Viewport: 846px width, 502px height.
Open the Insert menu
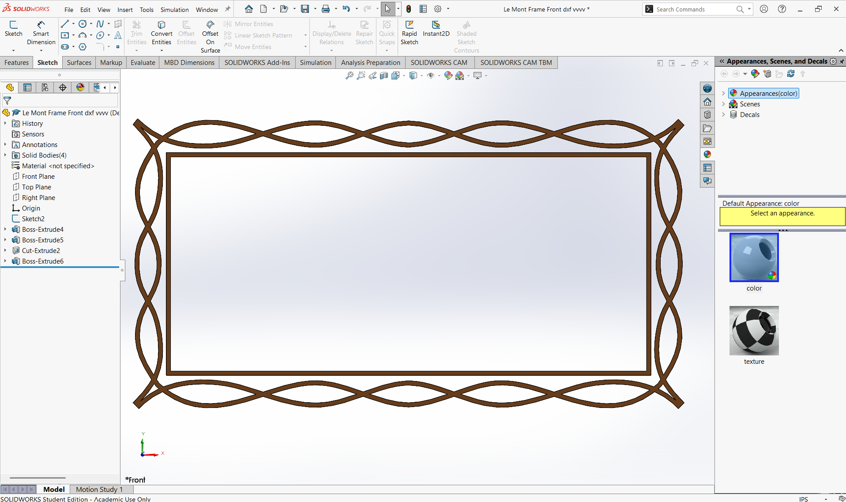coord(125,9)
